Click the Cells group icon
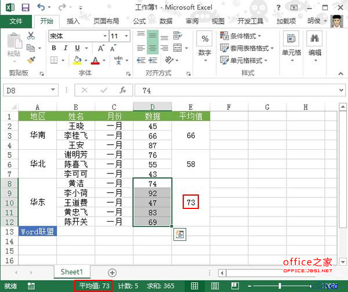 [x=291, y=39]
